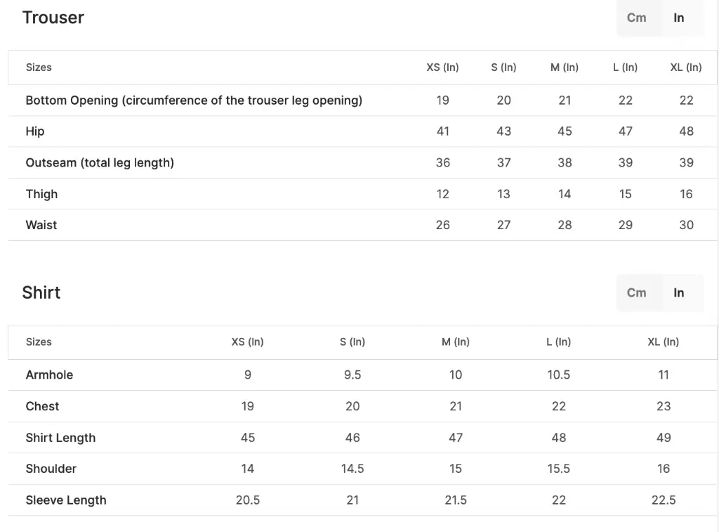Click the Armhole row label

coord(50,375)
